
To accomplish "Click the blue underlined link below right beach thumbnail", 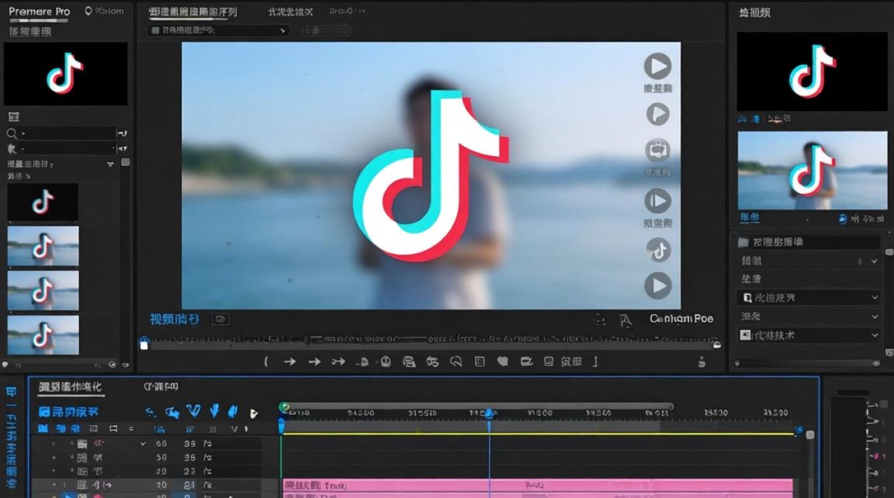I will point(750,218).
